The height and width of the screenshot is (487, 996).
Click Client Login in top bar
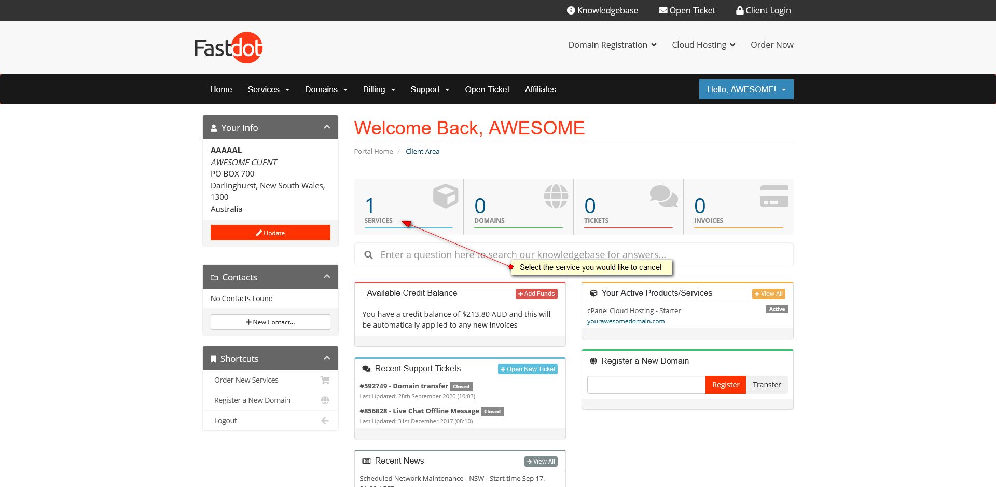pos(764,10)
